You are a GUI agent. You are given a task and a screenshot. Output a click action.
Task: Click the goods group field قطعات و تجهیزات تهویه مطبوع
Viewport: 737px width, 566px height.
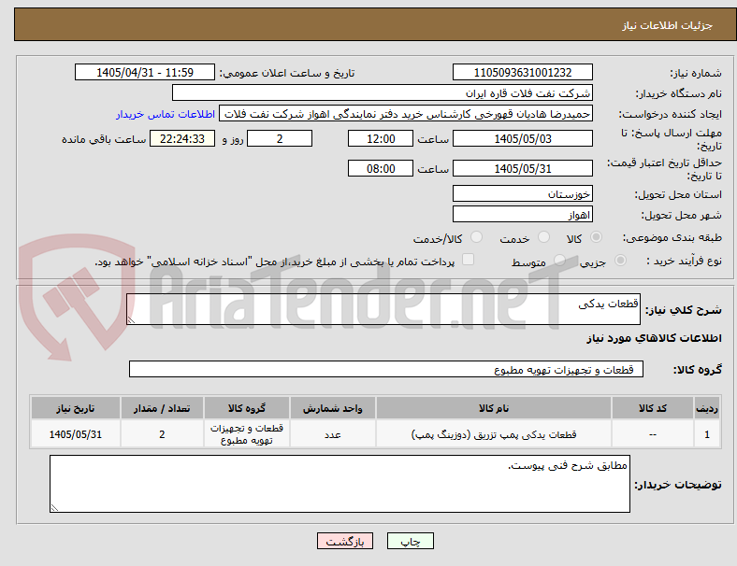(x=386, y=369)
